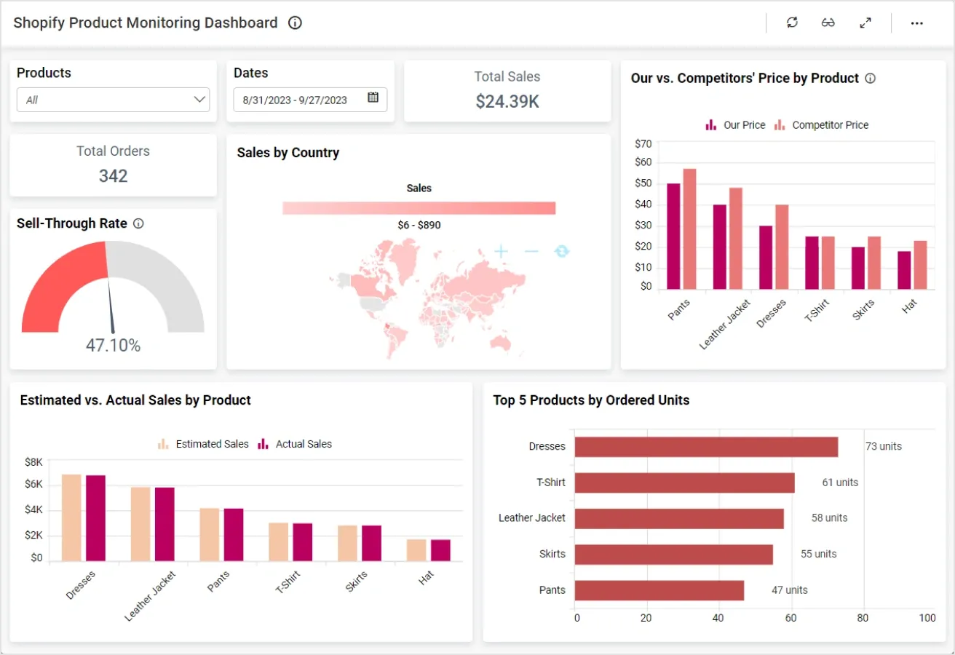Click the info icon on Sell-Through Rate
The image size is (955, 655).
pyautogui.click(x=138, y=223)
